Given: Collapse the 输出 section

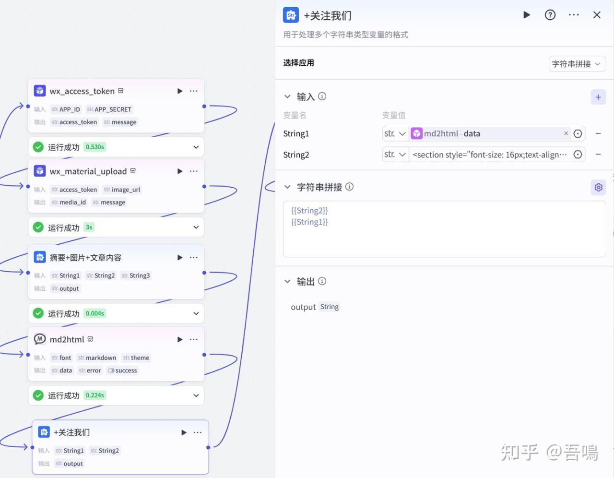Looking at the screenshot, I should (287, 281).
